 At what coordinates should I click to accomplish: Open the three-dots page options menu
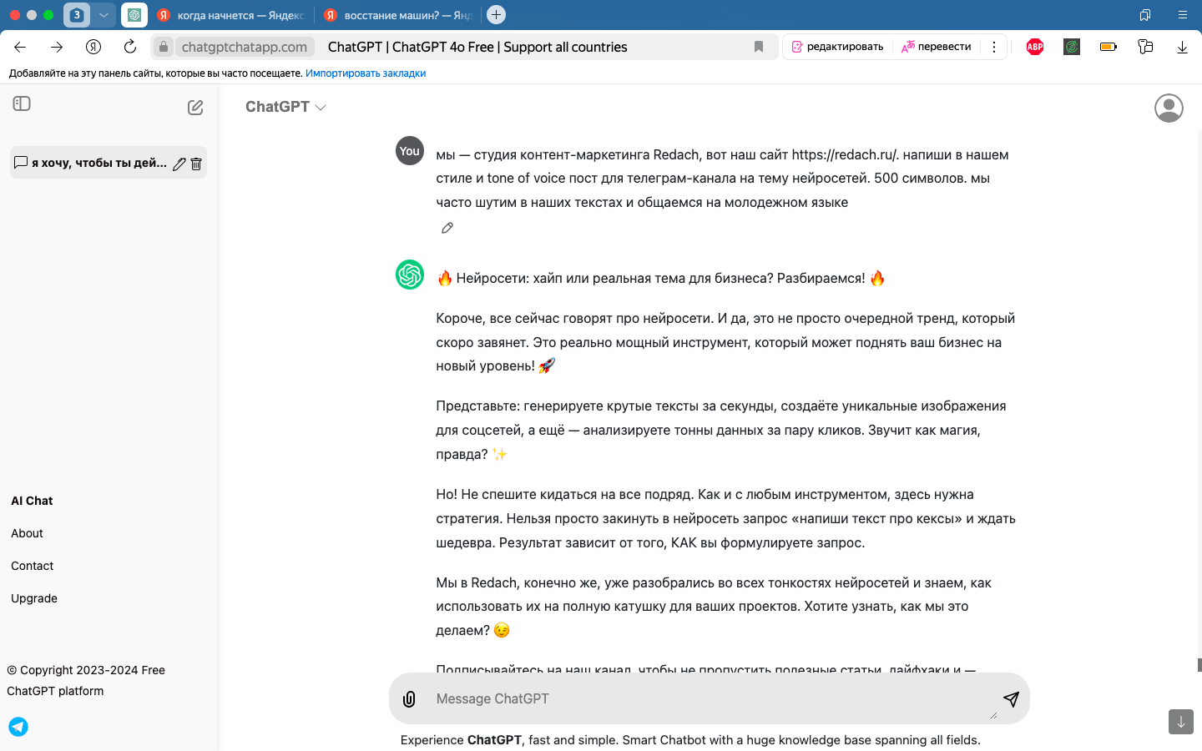click(x=994, y=47)
